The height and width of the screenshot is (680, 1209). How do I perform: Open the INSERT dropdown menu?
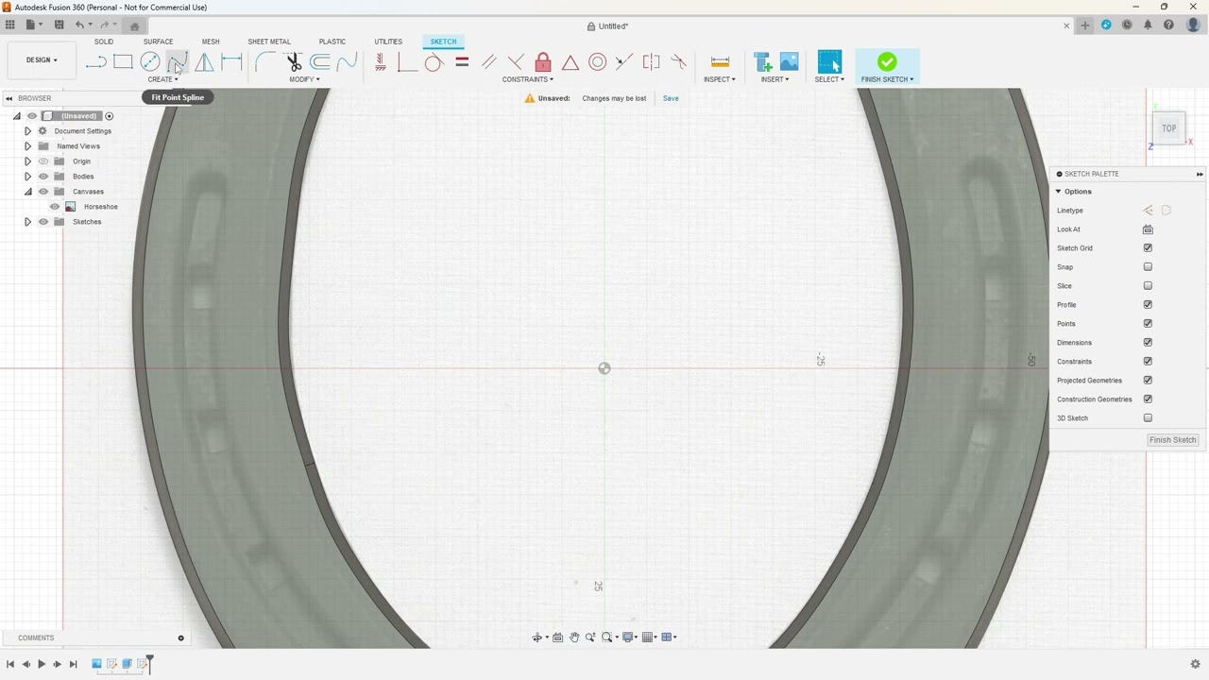[x=775, y=79]
